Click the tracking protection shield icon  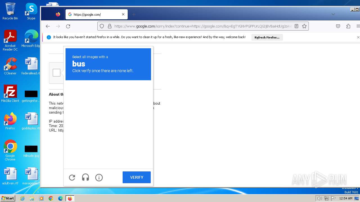tap(102, 26)
